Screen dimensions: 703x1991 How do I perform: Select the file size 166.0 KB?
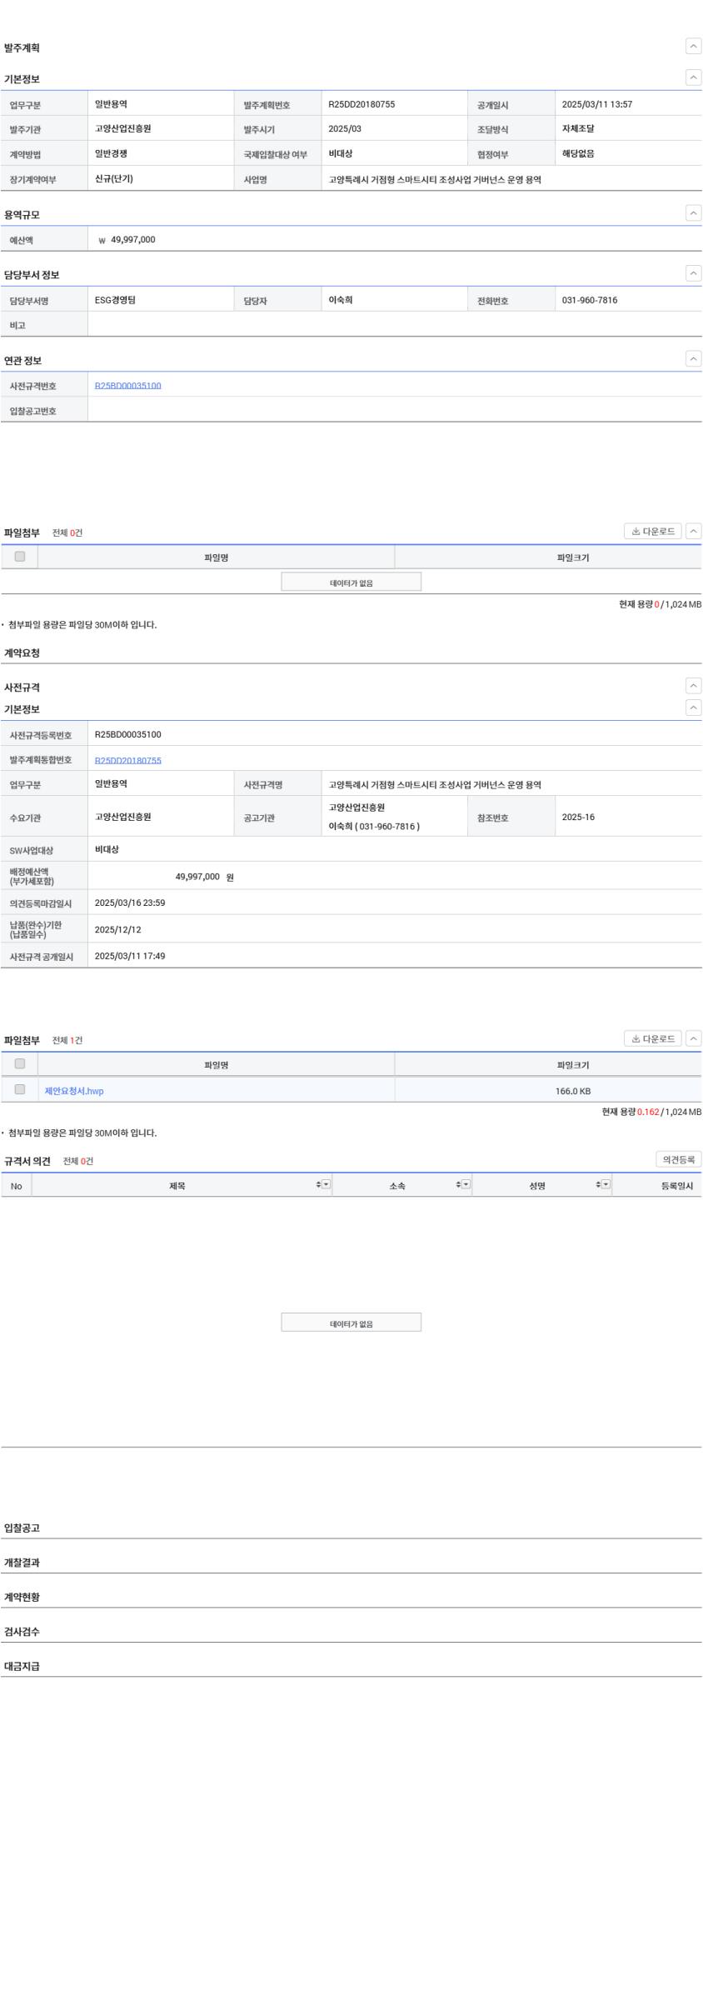(x=573, y=1091)
